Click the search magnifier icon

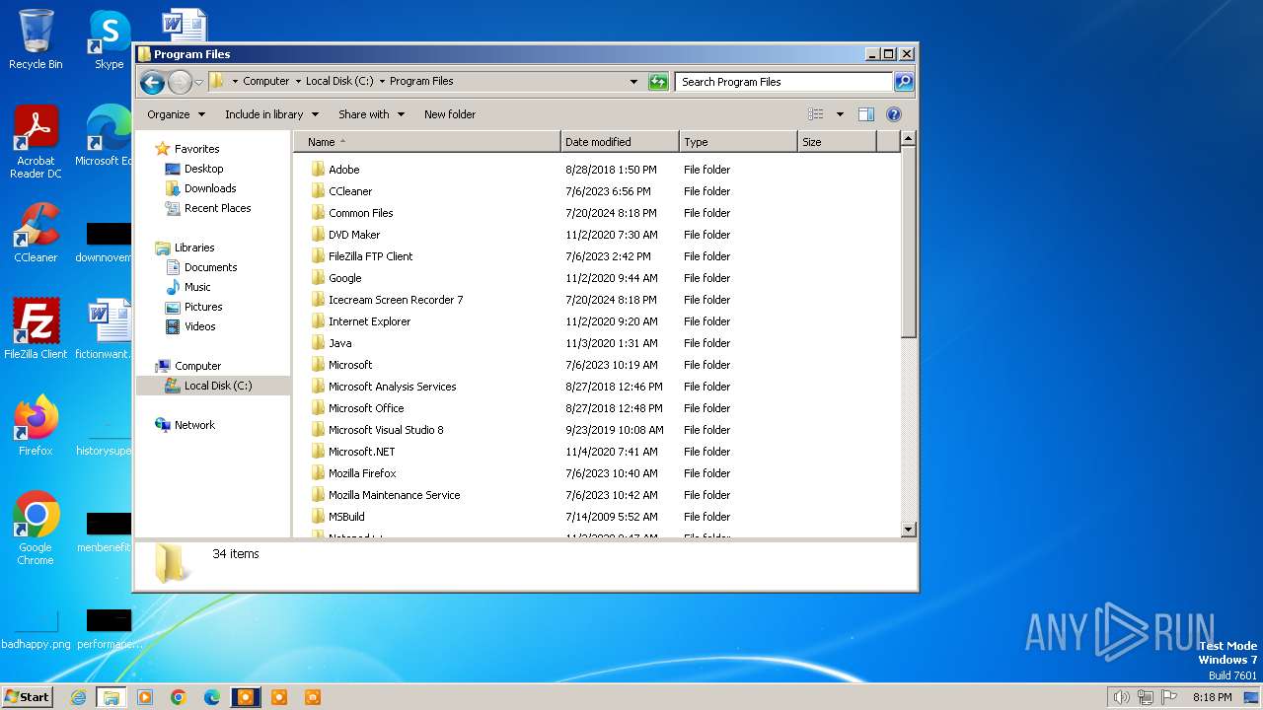pyautogui.click(x=903, y=82)
